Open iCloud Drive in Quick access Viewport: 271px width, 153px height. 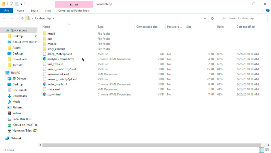pyautogui.click(x=23, y=42)
